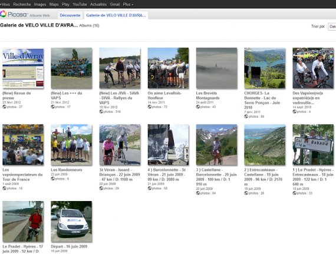Open Play in Google bar

coord(65,4)
